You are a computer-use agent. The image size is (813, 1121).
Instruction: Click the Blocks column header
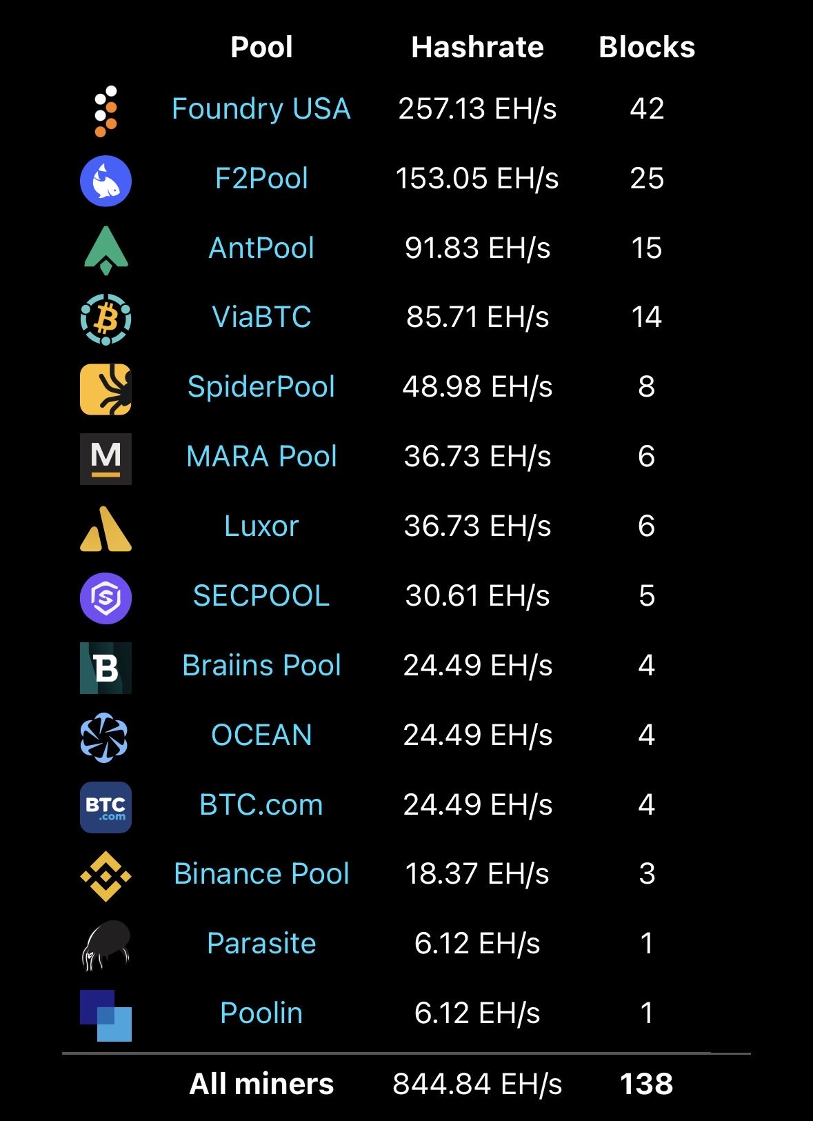(647, 47)
